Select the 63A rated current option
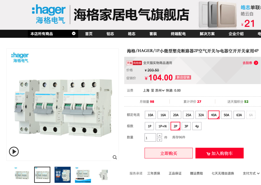Screen dimensions: 261x185 pos(239,115)
